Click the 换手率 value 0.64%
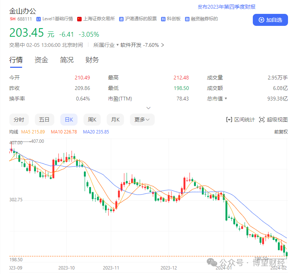This screenshot has width=294, height=274. click(83, 99)
